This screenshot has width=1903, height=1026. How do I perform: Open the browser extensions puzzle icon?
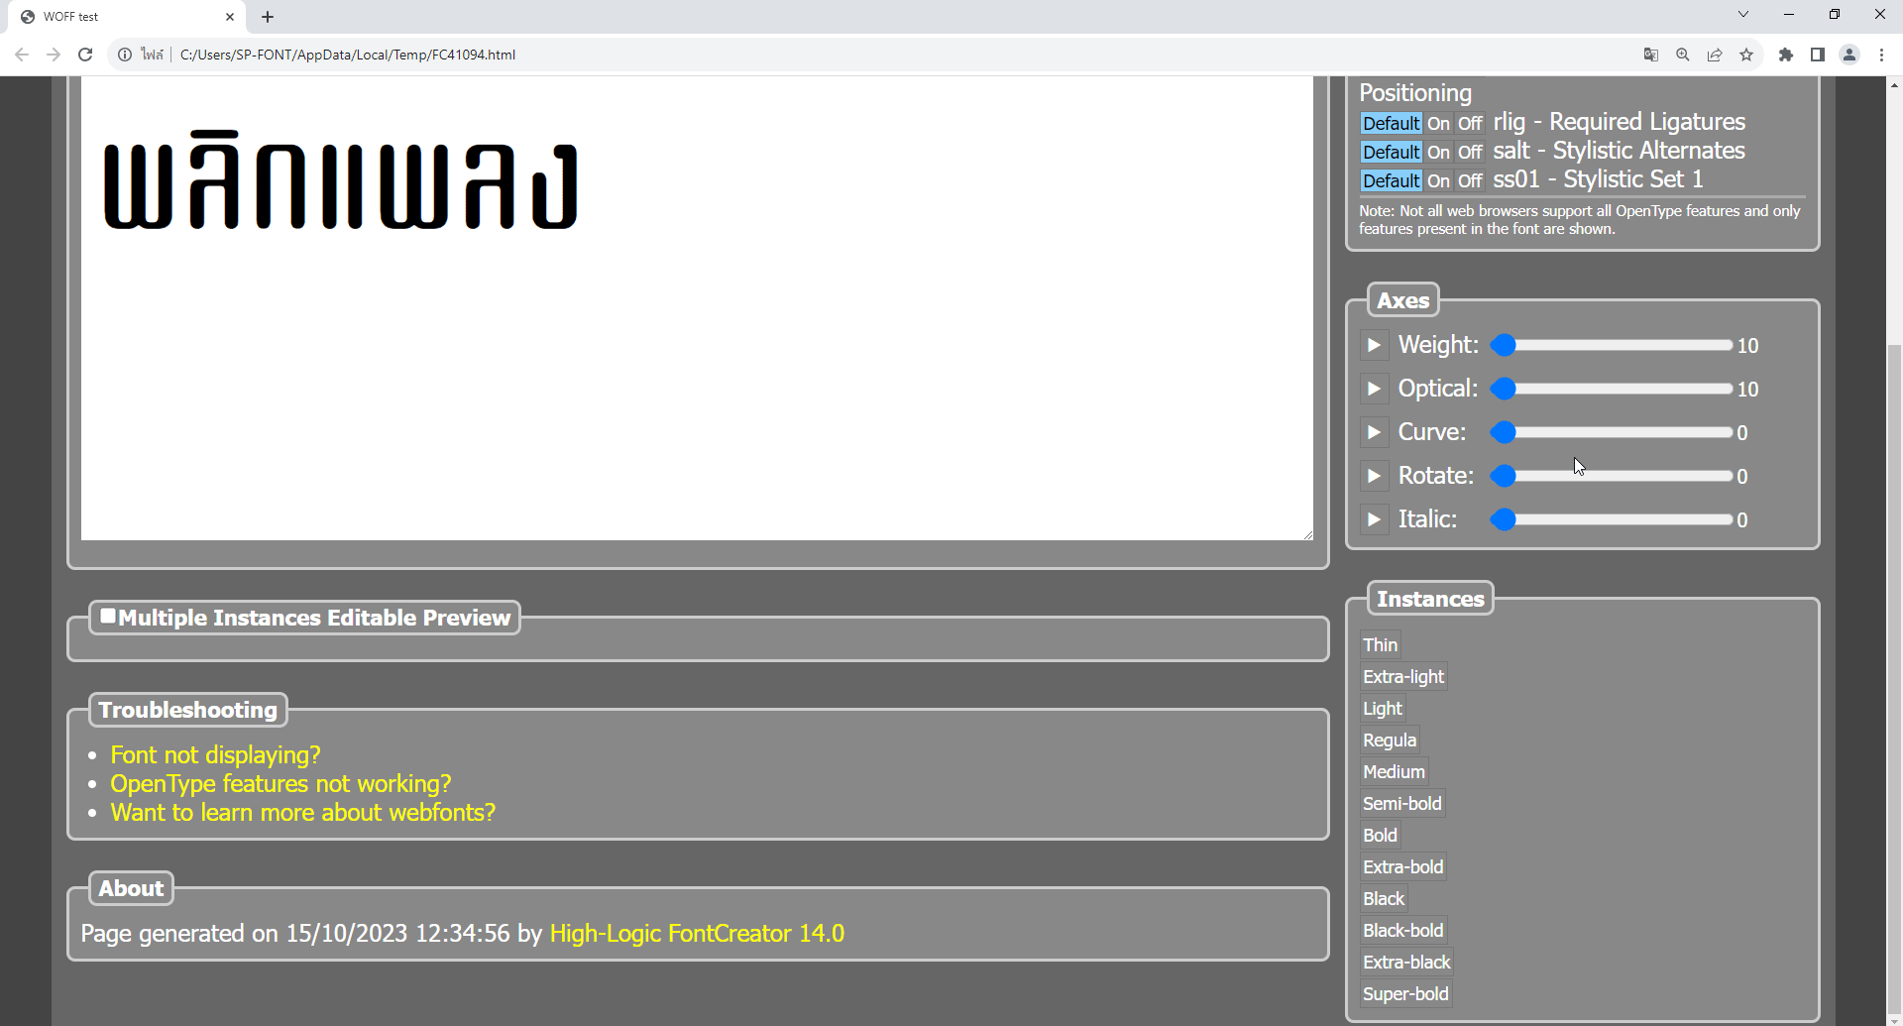1786,55
